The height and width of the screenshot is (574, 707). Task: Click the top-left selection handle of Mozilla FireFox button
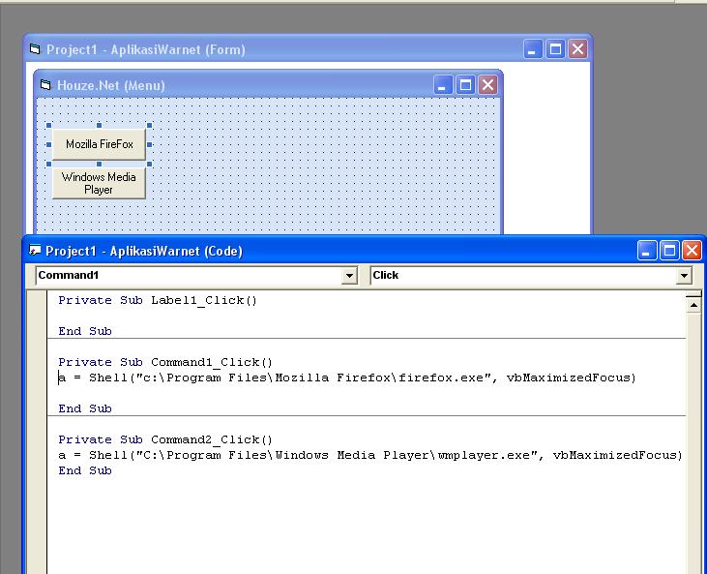pos(48,126)
